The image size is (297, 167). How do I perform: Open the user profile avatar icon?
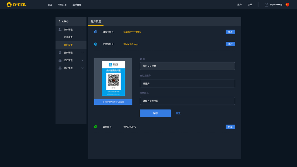(x=266, y=4)
